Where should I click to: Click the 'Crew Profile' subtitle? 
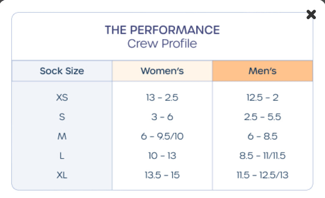point(162,43)
